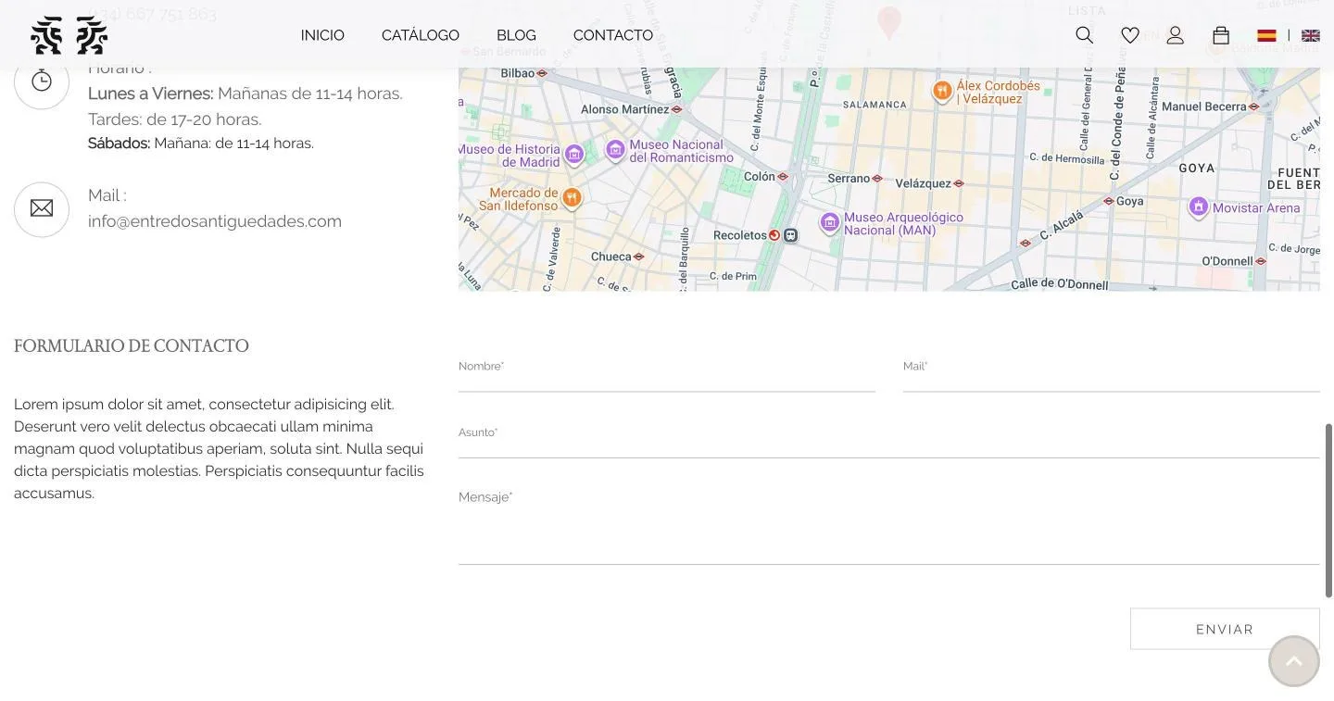Click the clock icon beside opening hours
Image resolution: width=1334 pixels, height=701 pixels.
tap(42, 81)
